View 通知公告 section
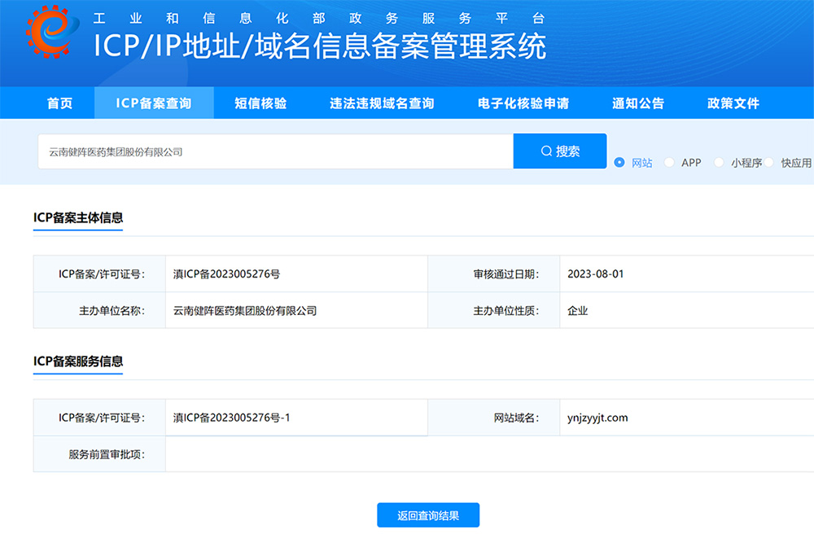814x547 pixels. click(638, 103)
